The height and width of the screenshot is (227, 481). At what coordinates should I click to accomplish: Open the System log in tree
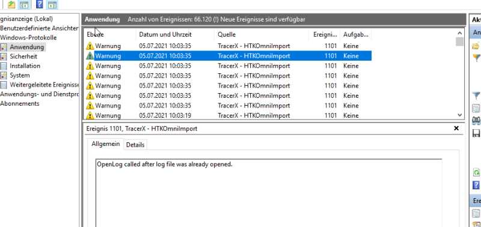(20, 75)
